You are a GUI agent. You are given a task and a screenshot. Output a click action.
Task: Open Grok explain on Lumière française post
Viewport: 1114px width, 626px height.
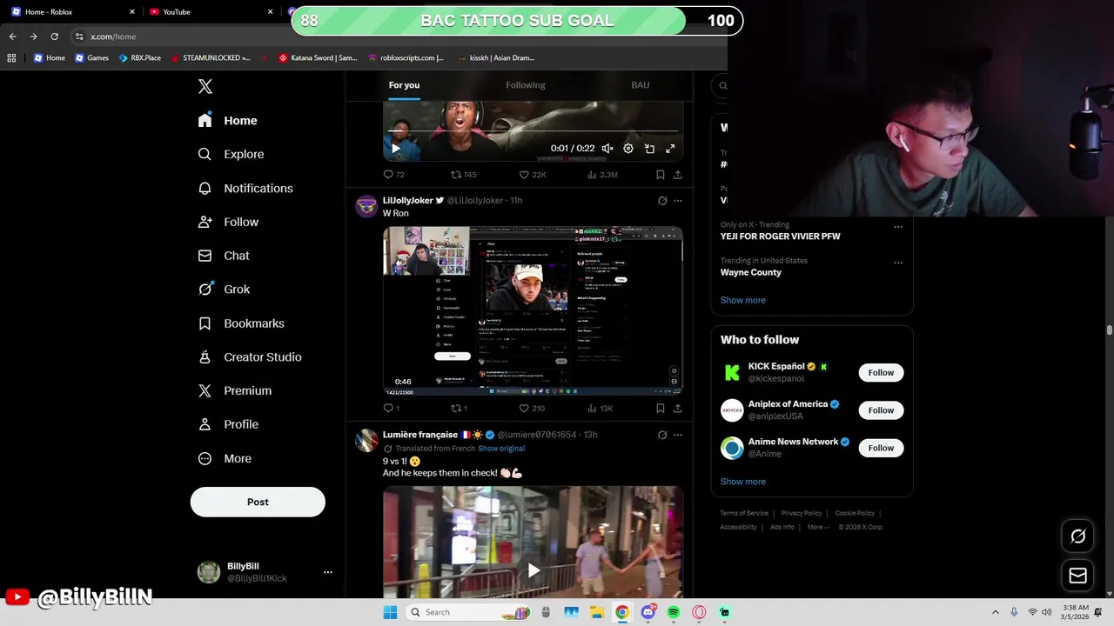click(x=662, y=435)
